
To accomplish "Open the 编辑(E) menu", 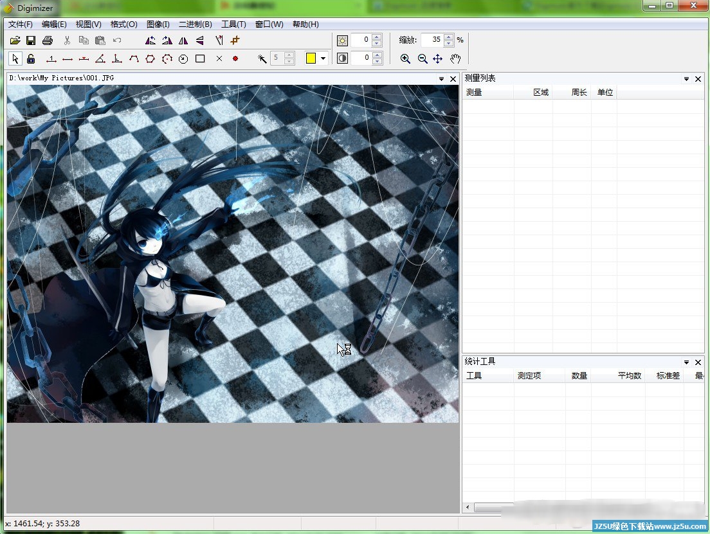I will click(54, 24).
